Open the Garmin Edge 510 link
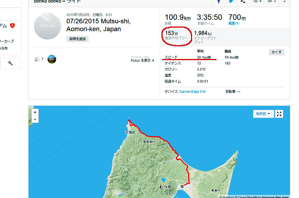This screenshot has width=299, height=198. click(192, 92)
